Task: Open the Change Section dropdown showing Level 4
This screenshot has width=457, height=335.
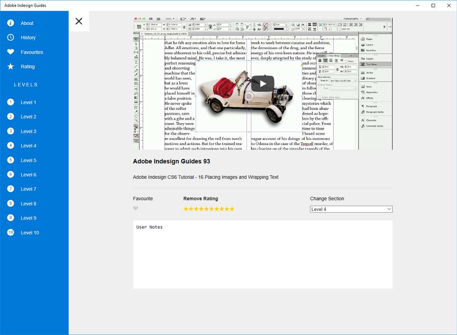Action: (351, 209)
